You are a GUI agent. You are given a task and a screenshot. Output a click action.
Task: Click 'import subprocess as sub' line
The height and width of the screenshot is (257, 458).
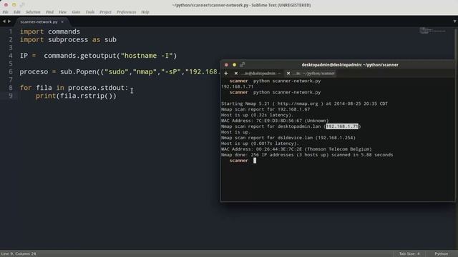click(68, 40)
